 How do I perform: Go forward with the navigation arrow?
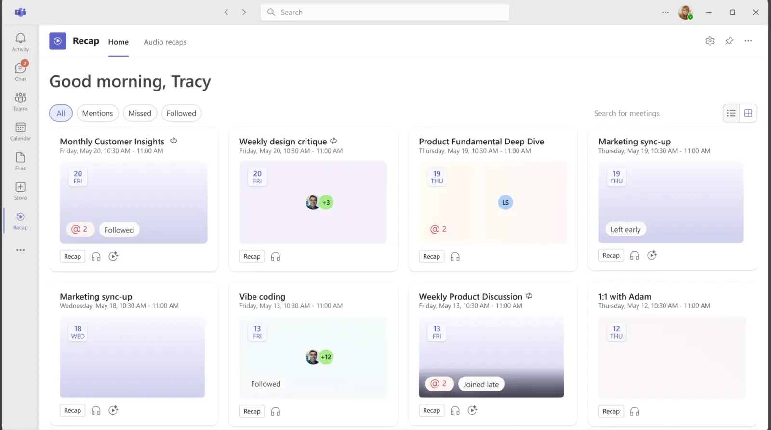click(x=244, y=13)
